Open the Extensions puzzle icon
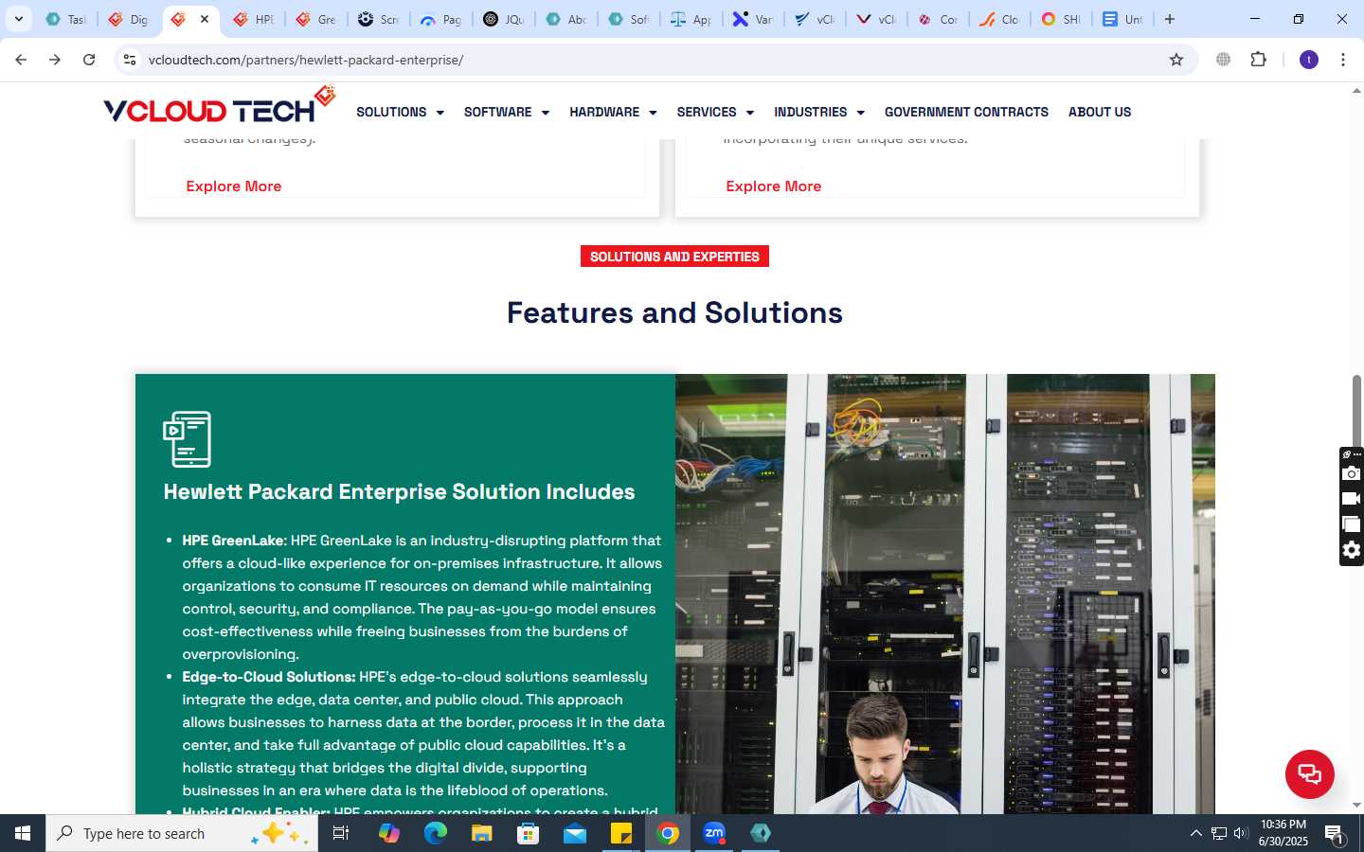Screen dimensions: 1364x852 coord(1258,60)
